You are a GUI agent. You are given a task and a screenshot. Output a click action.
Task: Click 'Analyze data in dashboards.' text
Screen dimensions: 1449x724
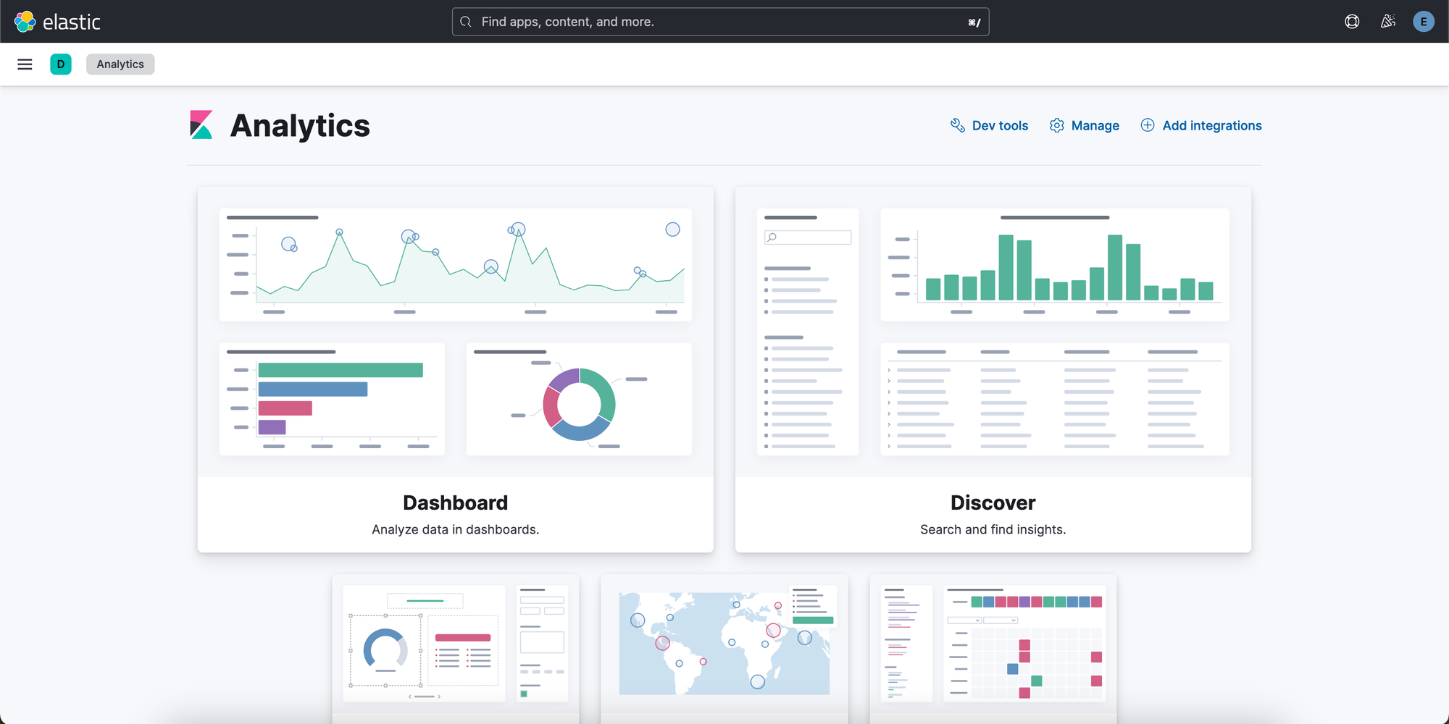[456, 529]
